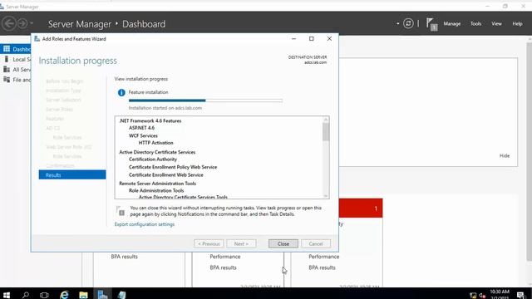The width and height of the screenshot is (532, 299).
Task: Click BPA results in the right dashboard tile
Action: click(322, 267)
